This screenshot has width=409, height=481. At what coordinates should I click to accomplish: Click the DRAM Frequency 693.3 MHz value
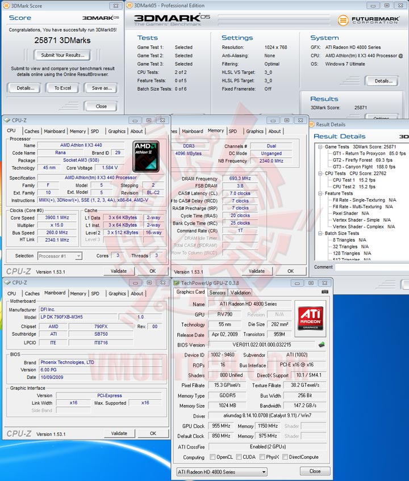[240, 179]
